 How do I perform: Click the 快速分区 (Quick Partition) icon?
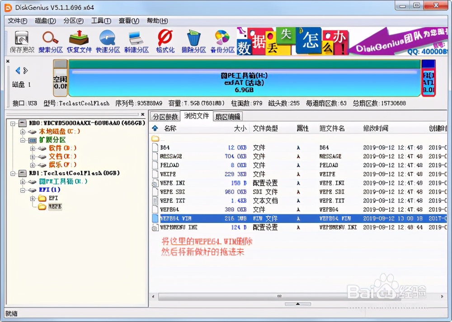108,41
